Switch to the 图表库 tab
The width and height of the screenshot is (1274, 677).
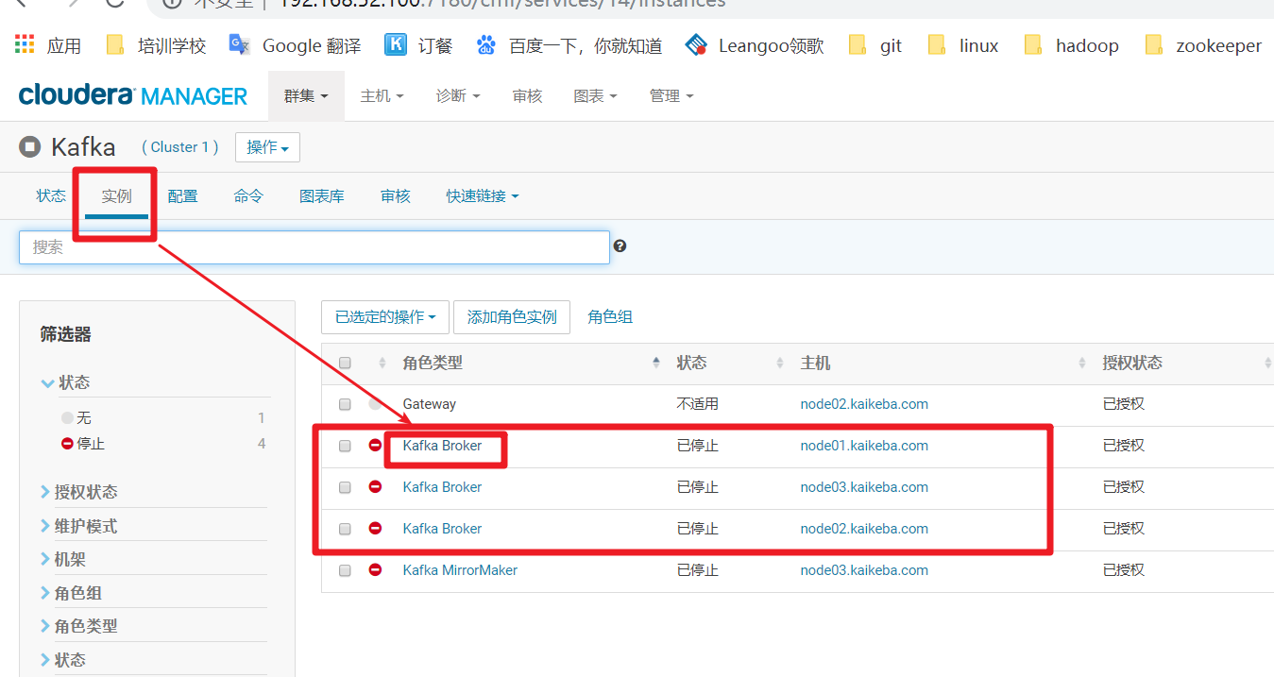coord(322,195)
